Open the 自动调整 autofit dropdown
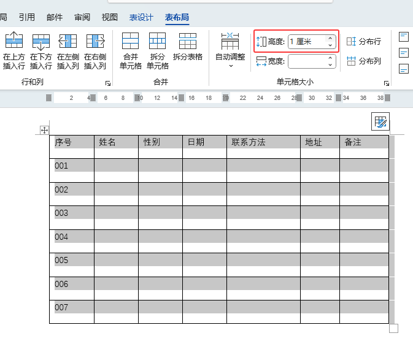 pos(230,50)
